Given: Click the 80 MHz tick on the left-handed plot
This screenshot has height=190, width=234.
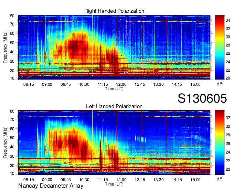Looking at the screenshot, I should [x=12, y=111].
